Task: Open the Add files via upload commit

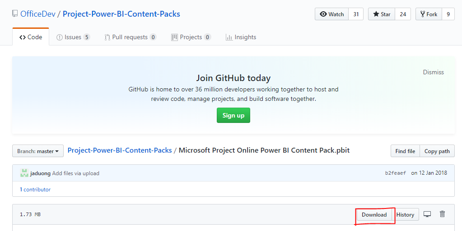Action: 76,173
